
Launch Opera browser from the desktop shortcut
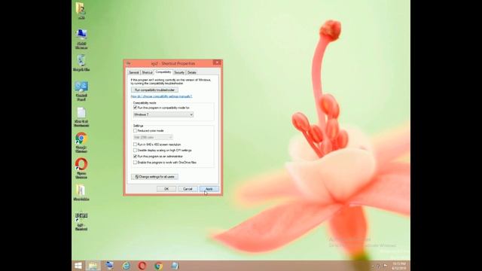(x=81, y=168)
